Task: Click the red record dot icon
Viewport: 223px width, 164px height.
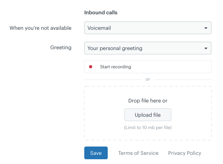Action: click(91, 67)
